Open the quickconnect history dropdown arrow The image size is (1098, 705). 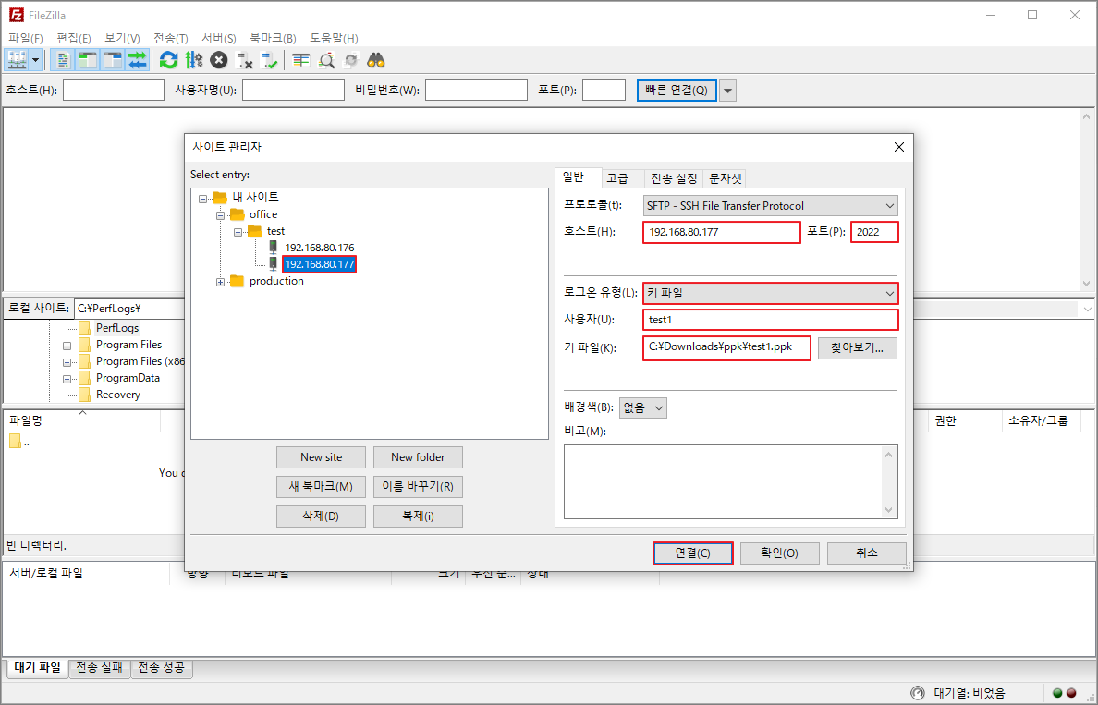(727, 91)
